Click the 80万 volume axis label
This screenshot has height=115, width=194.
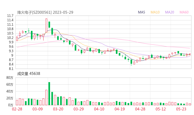(x=10, y=78)
